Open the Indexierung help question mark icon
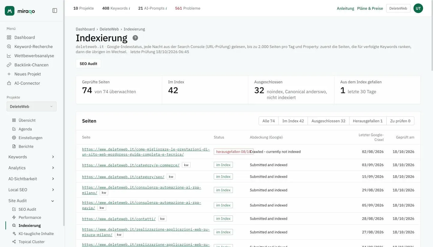The width and height of the screenshot is (433, 247). pyautogui.click(x=135, y=38)
